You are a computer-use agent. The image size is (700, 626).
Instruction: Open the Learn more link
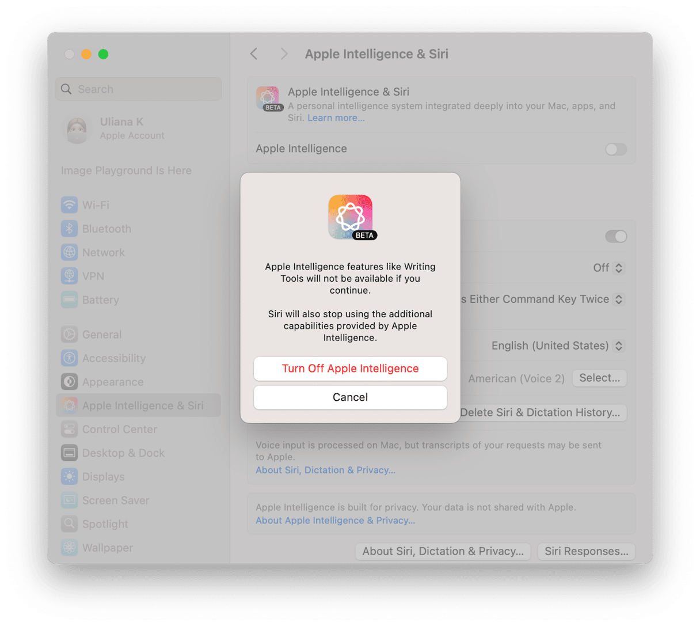(336, 118)
